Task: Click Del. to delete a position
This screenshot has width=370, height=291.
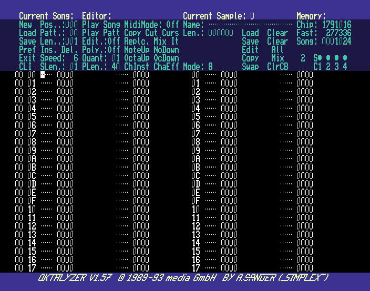Action: [x=69, y=50]
